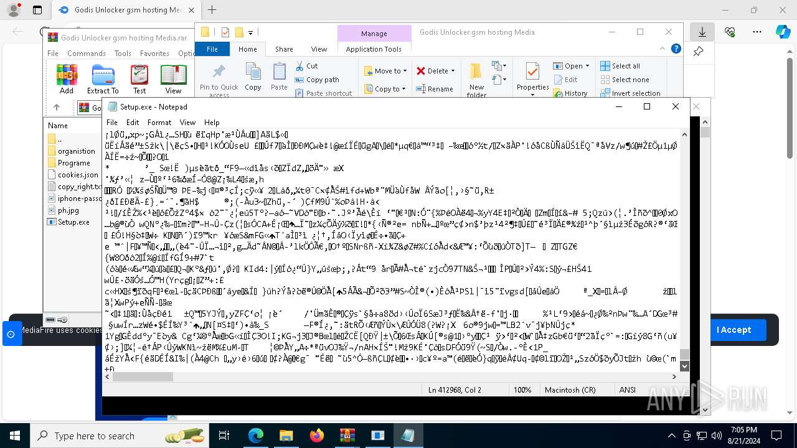Expand Move to dropdown in Explorer
The width and height of the screenshot is (797, 448).
click(405, 71)
